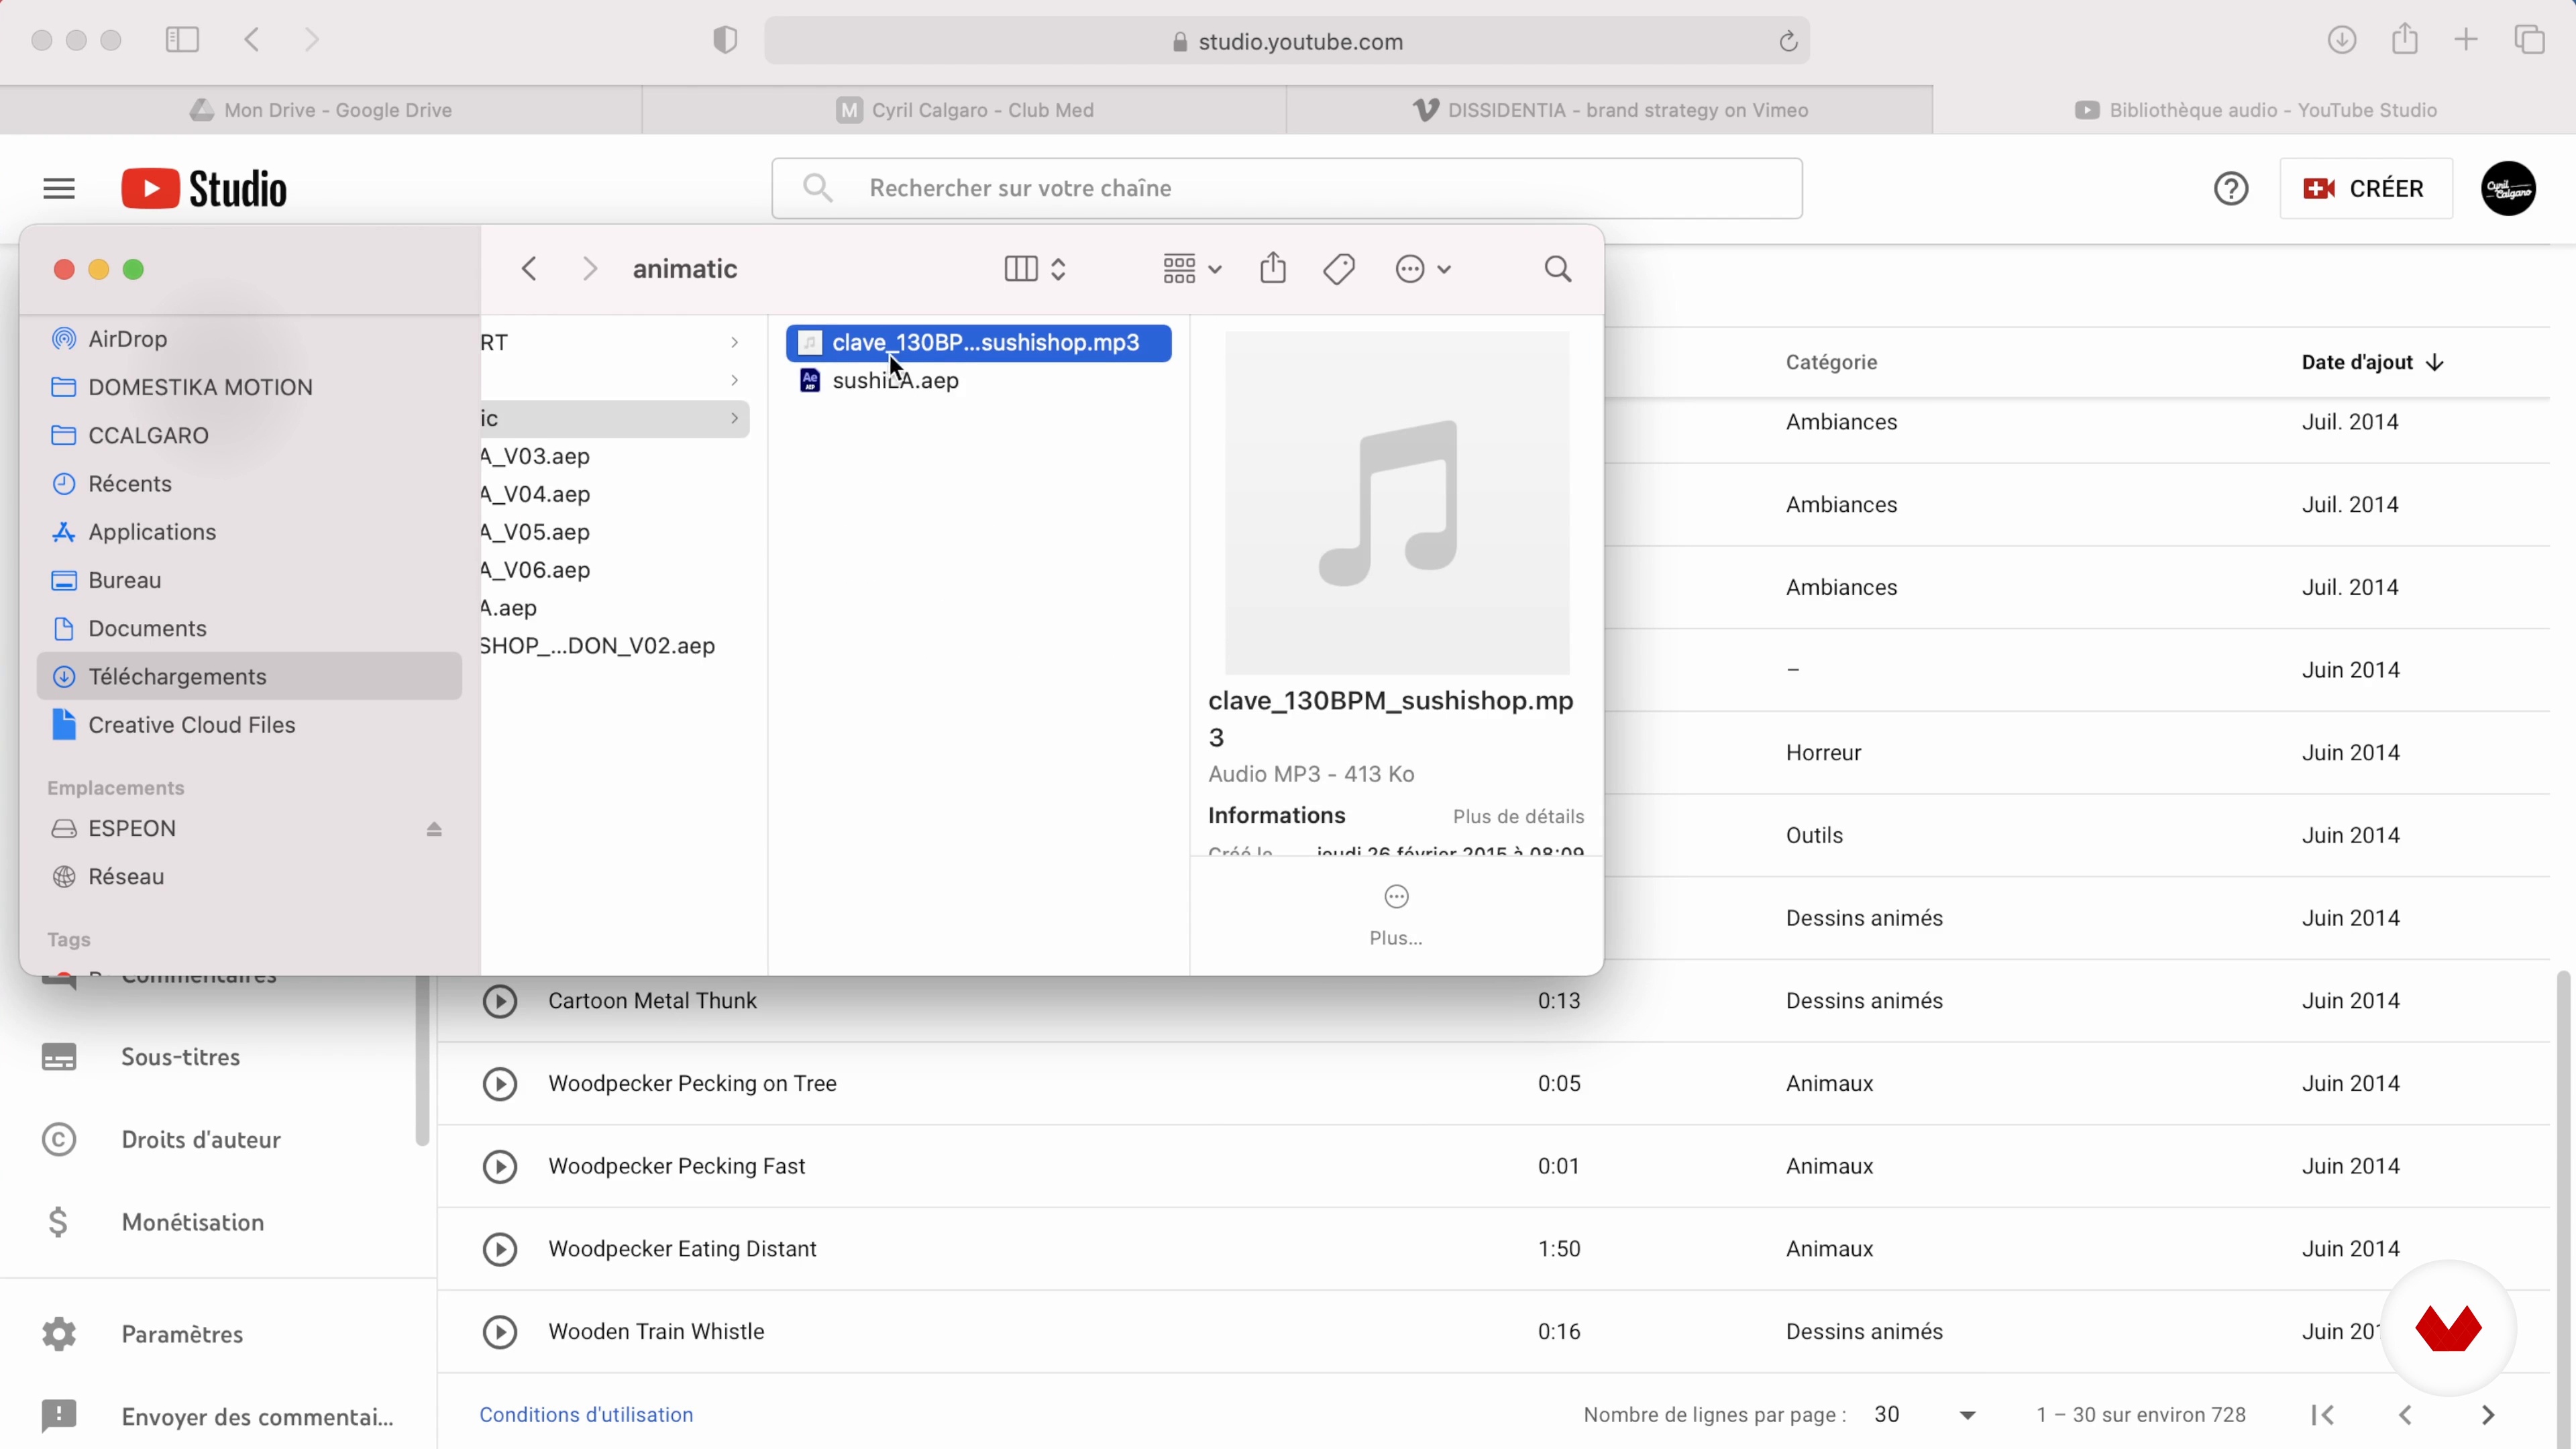Viewport: 2576px width, 1449px height.
Task: Open YouTube Studio help icon
Action: (x=2231, y=188)
